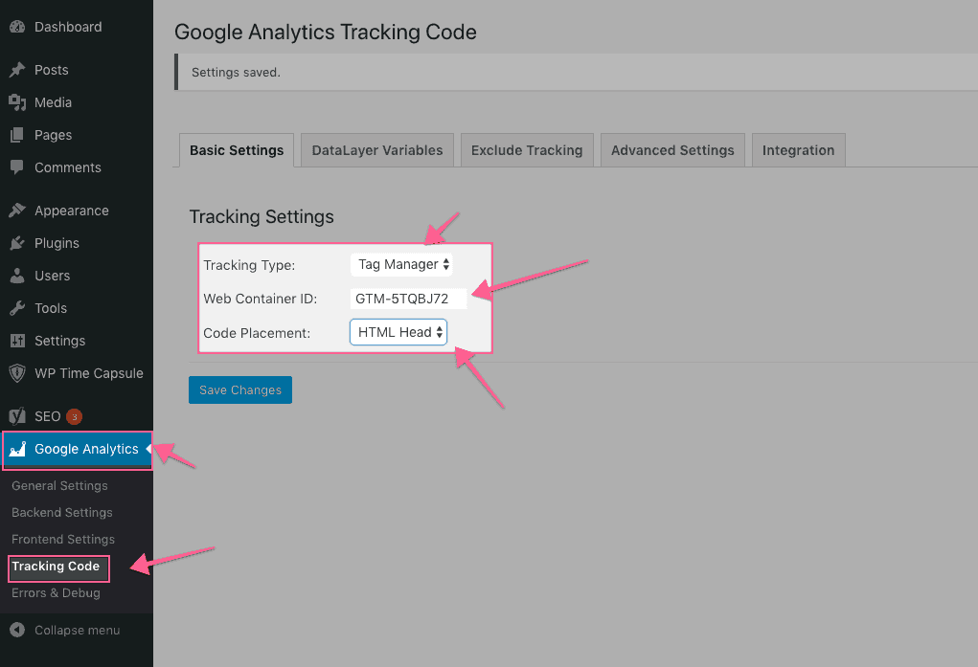The width and height of the screenshot is (978, 667).
Task: Open the Tracking Type dropdown
Action: coord(401,264)
